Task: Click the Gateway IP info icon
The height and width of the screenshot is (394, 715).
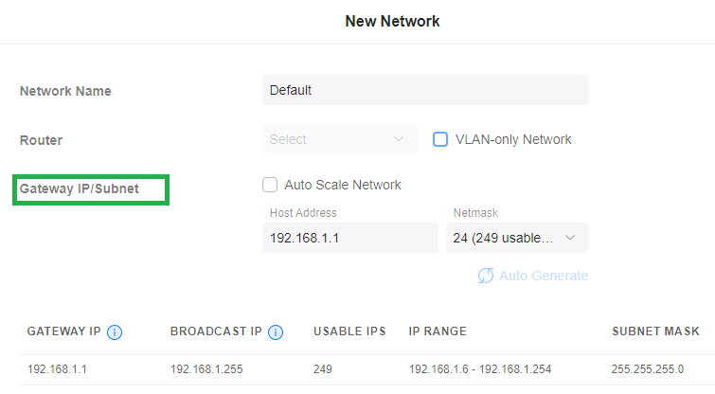Action: pos(116,331)
